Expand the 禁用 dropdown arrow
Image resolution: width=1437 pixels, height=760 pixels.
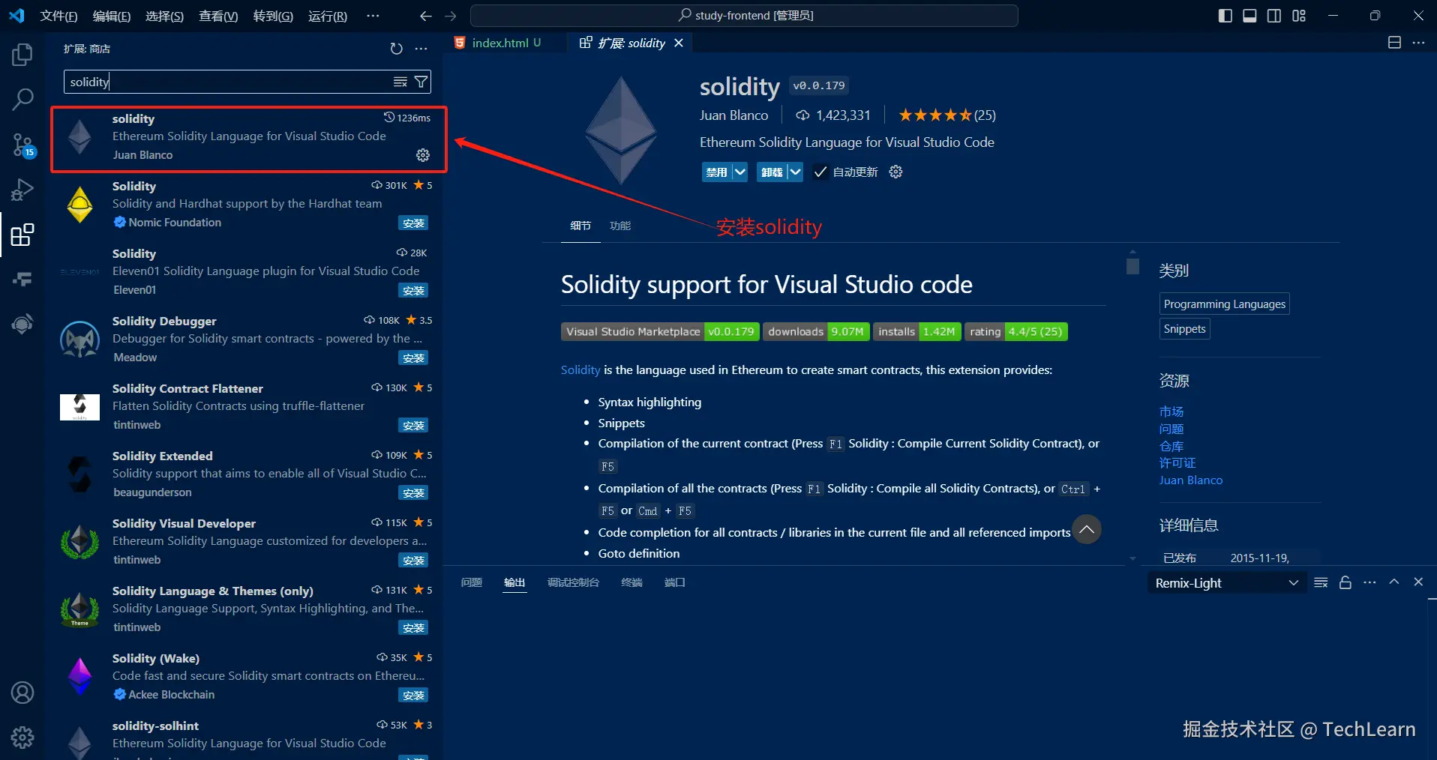[x=739, y=172]
